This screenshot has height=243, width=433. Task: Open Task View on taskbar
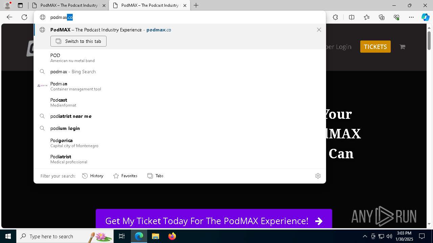[122, 236]
